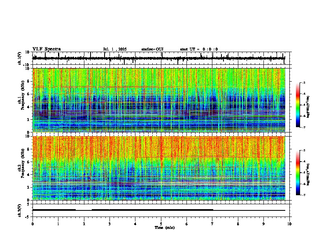This screenshot has height=251, width=326.
Task: Click the "2" tick on the time axis
Action: tap(84, 224)
